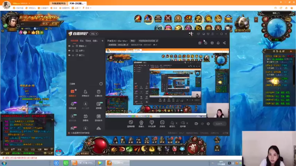This screenshot has width=296, height=166.
Task: Mute the microphone in streaming app
Action: 172,124
